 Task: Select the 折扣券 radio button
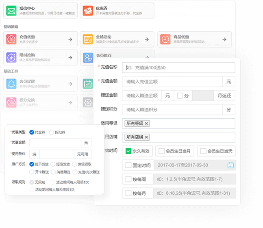(51, 132)
